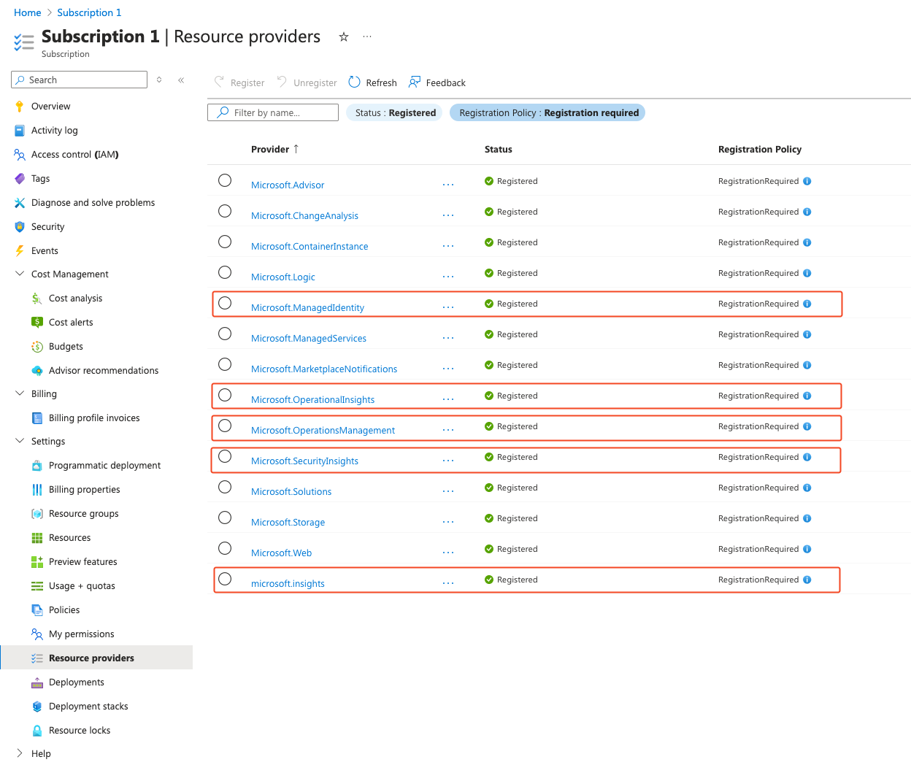
Task: Go to Subscription 1 breadcrumb
Action: 89,12
